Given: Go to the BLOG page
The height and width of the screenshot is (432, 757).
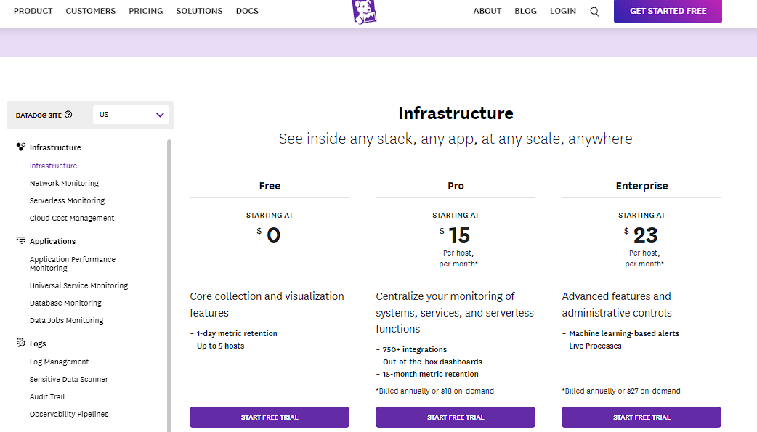Looking at the screenshot, I should click(x=525, y=10).
